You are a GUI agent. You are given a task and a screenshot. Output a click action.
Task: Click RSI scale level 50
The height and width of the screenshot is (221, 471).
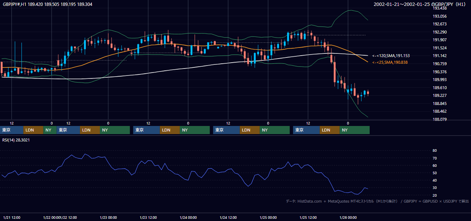(435, 173)
